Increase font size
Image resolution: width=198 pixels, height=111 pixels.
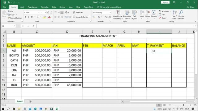48,12
